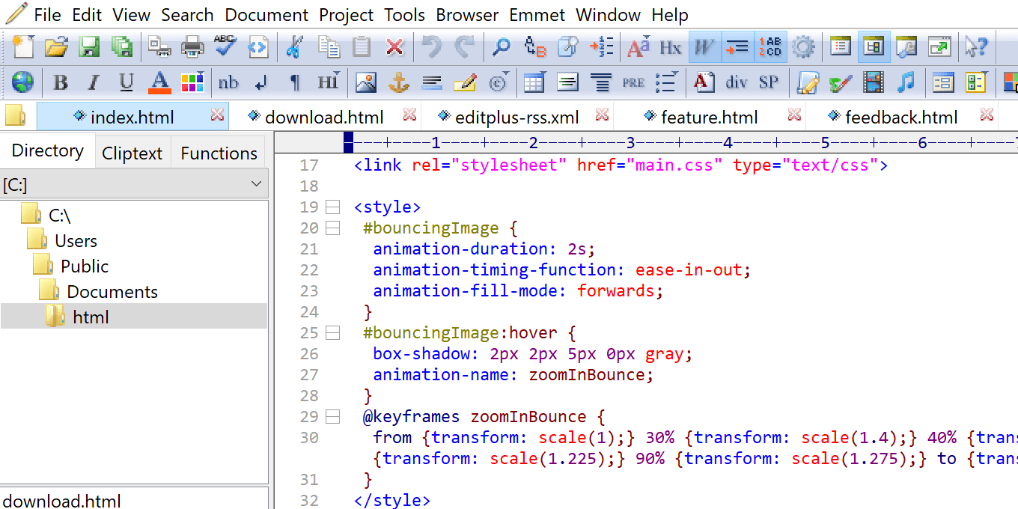Switch to the Cliptext sidebar panel

[132, 153]
